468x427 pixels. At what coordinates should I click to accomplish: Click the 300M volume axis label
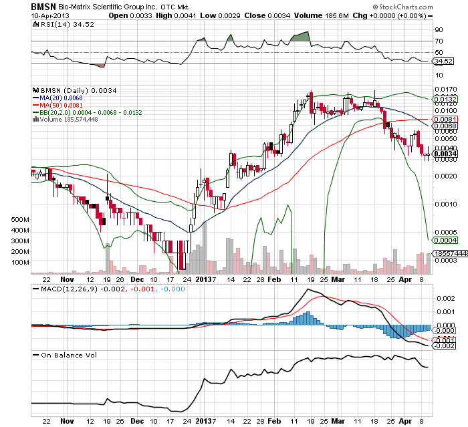20,241
